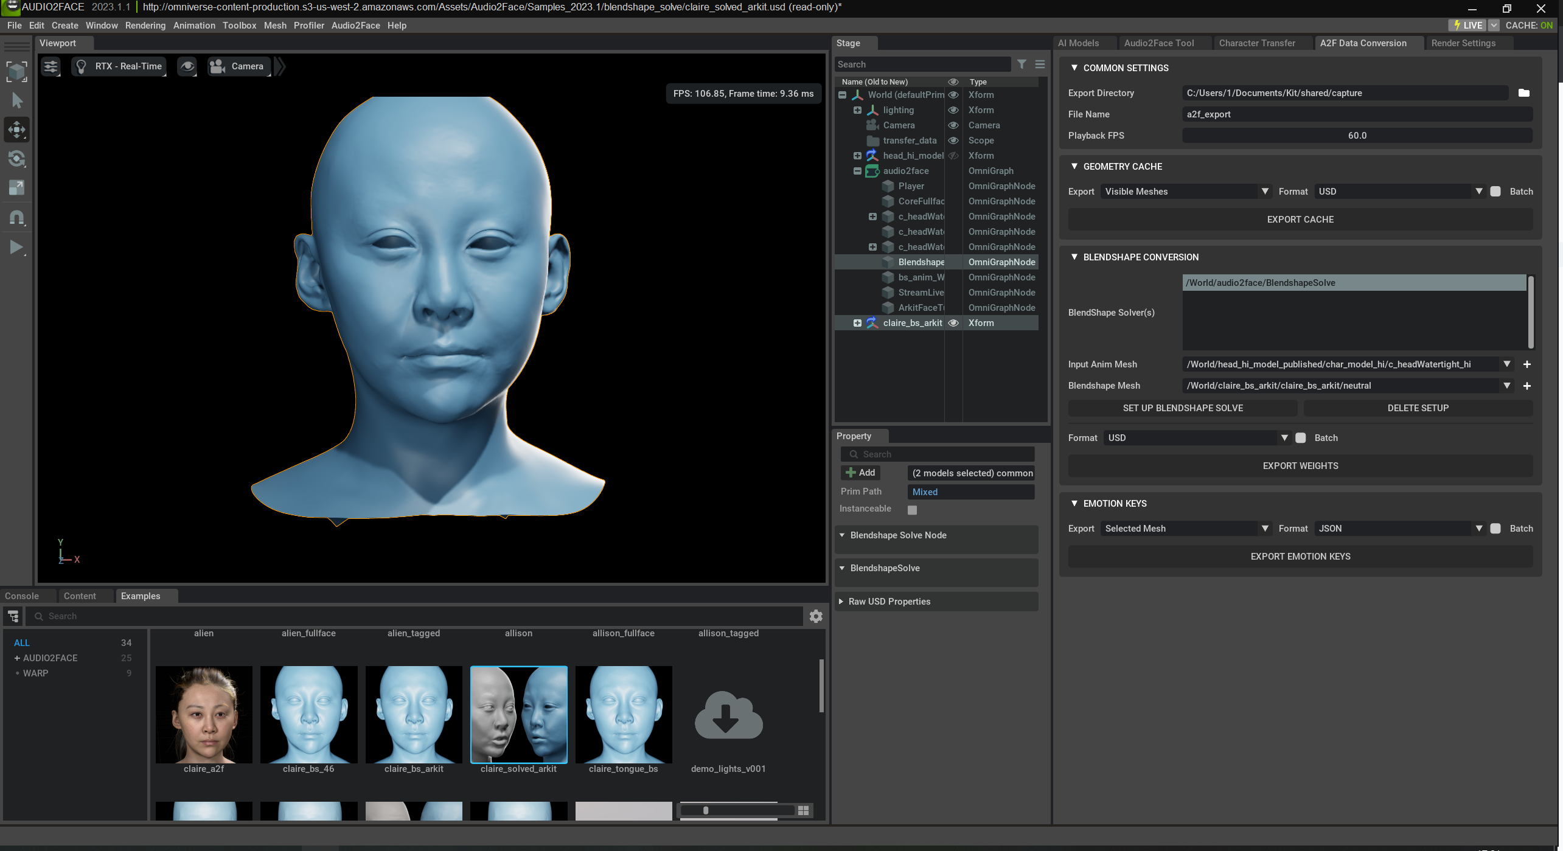This screenshot has height=851, width=1563.
Task: Select the Move tool in left toolbar
Action: (x=16, y=130)
